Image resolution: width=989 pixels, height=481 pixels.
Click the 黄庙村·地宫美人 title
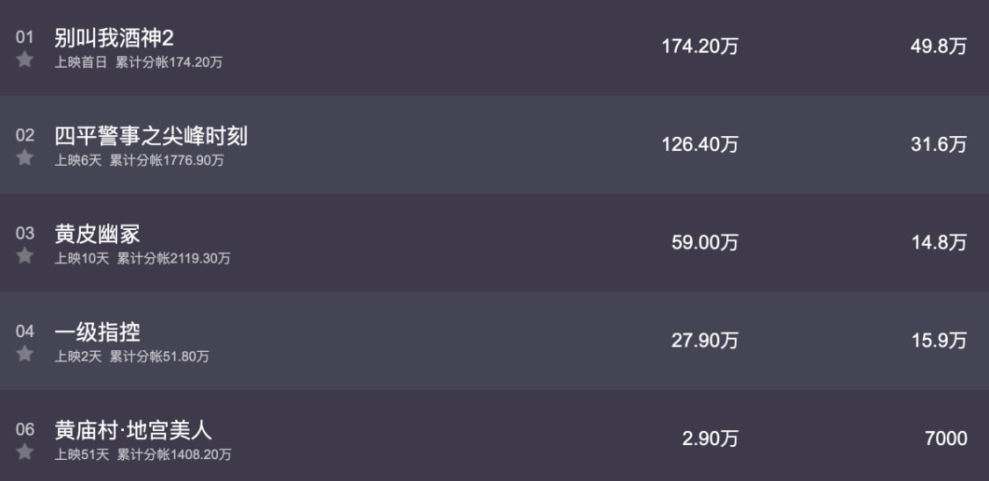[x=133, y=430]
